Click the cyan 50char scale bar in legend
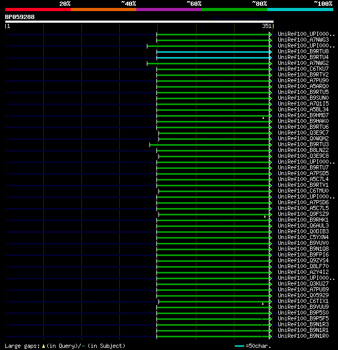 [x=239, y=346]
